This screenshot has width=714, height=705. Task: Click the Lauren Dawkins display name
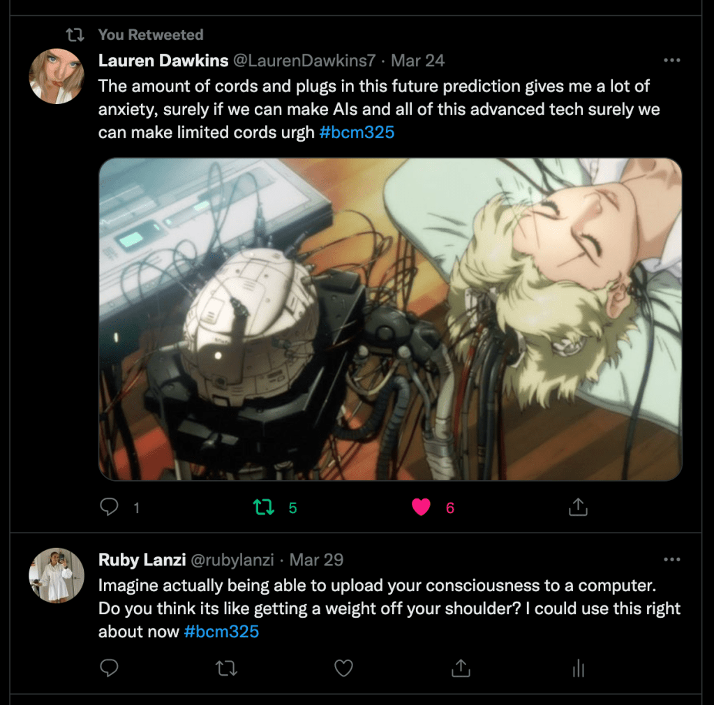[x=163, y=61]
